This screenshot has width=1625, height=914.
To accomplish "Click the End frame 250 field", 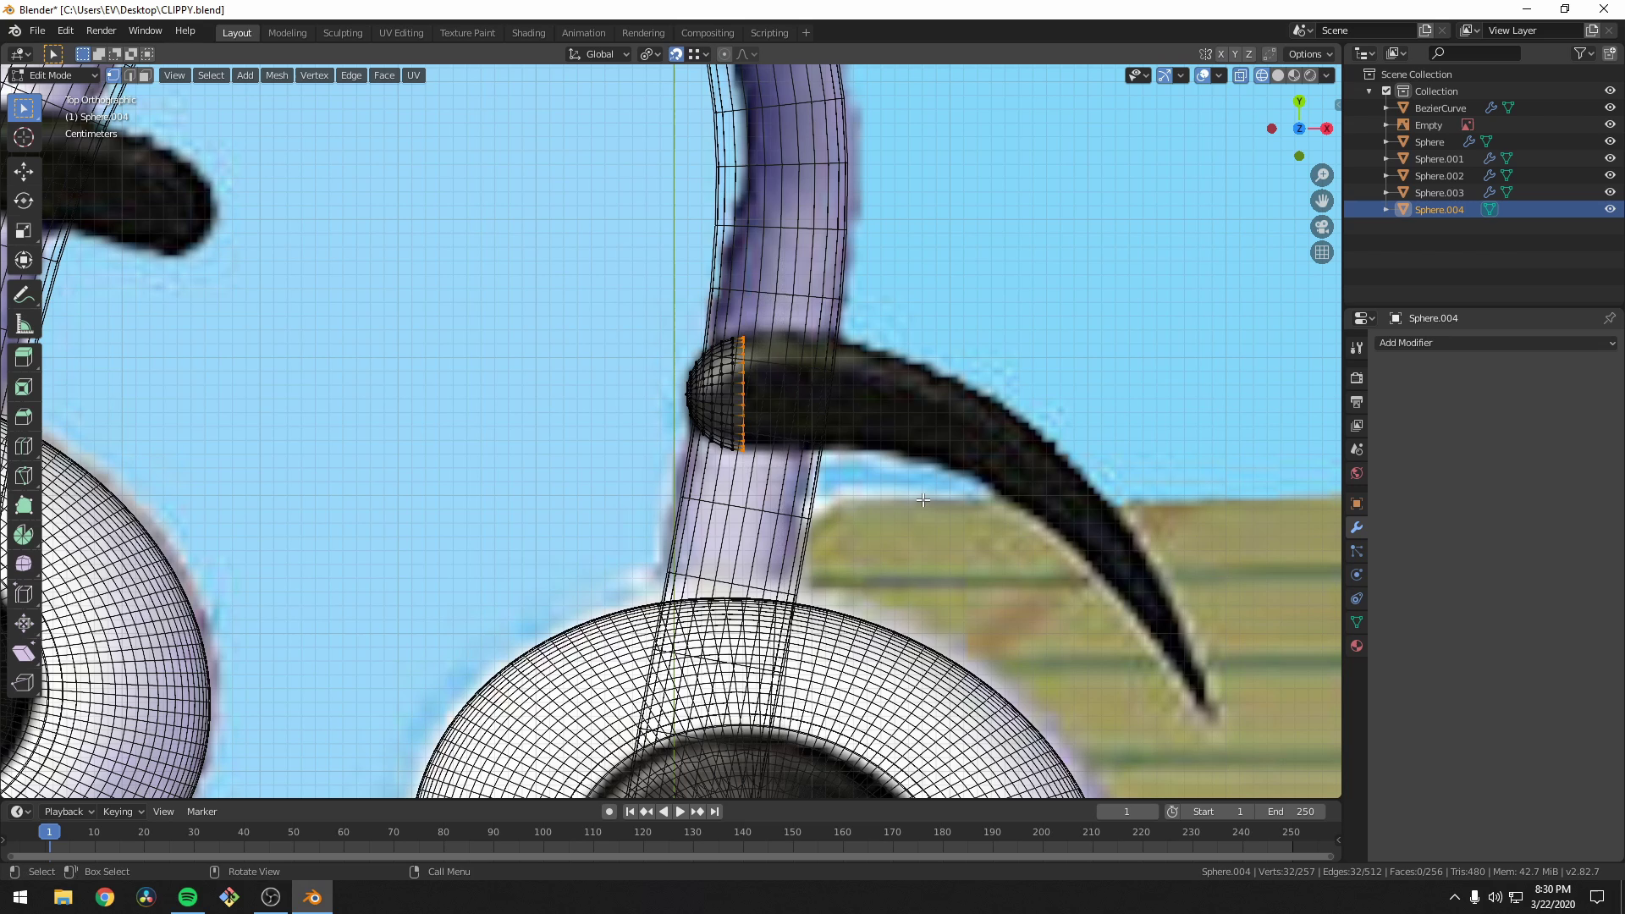I will [1292, 811].
